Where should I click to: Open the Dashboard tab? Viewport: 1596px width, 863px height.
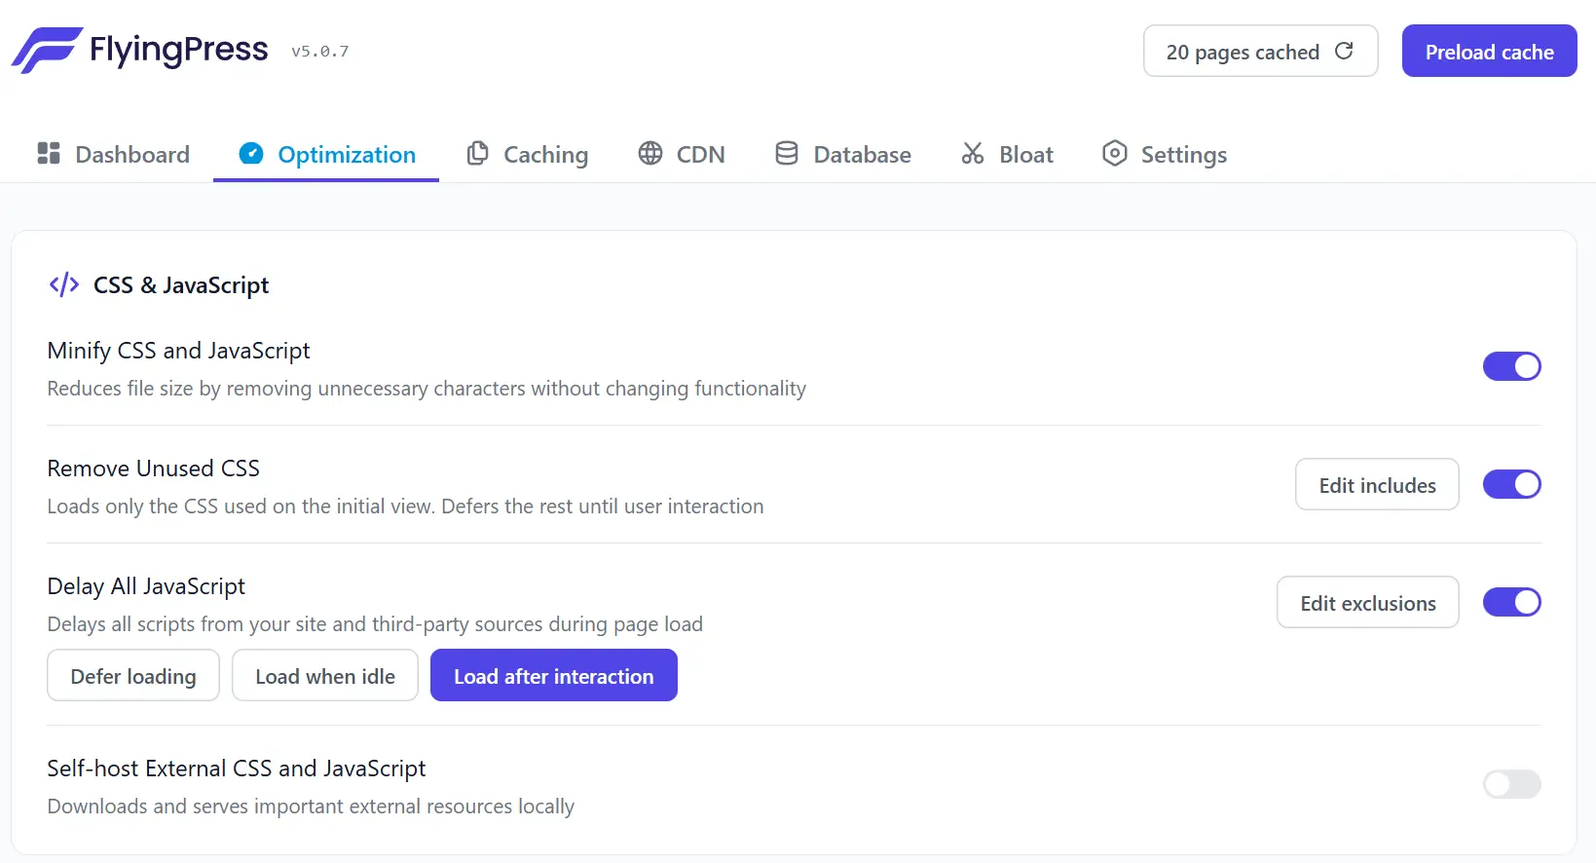pos(114,154)
